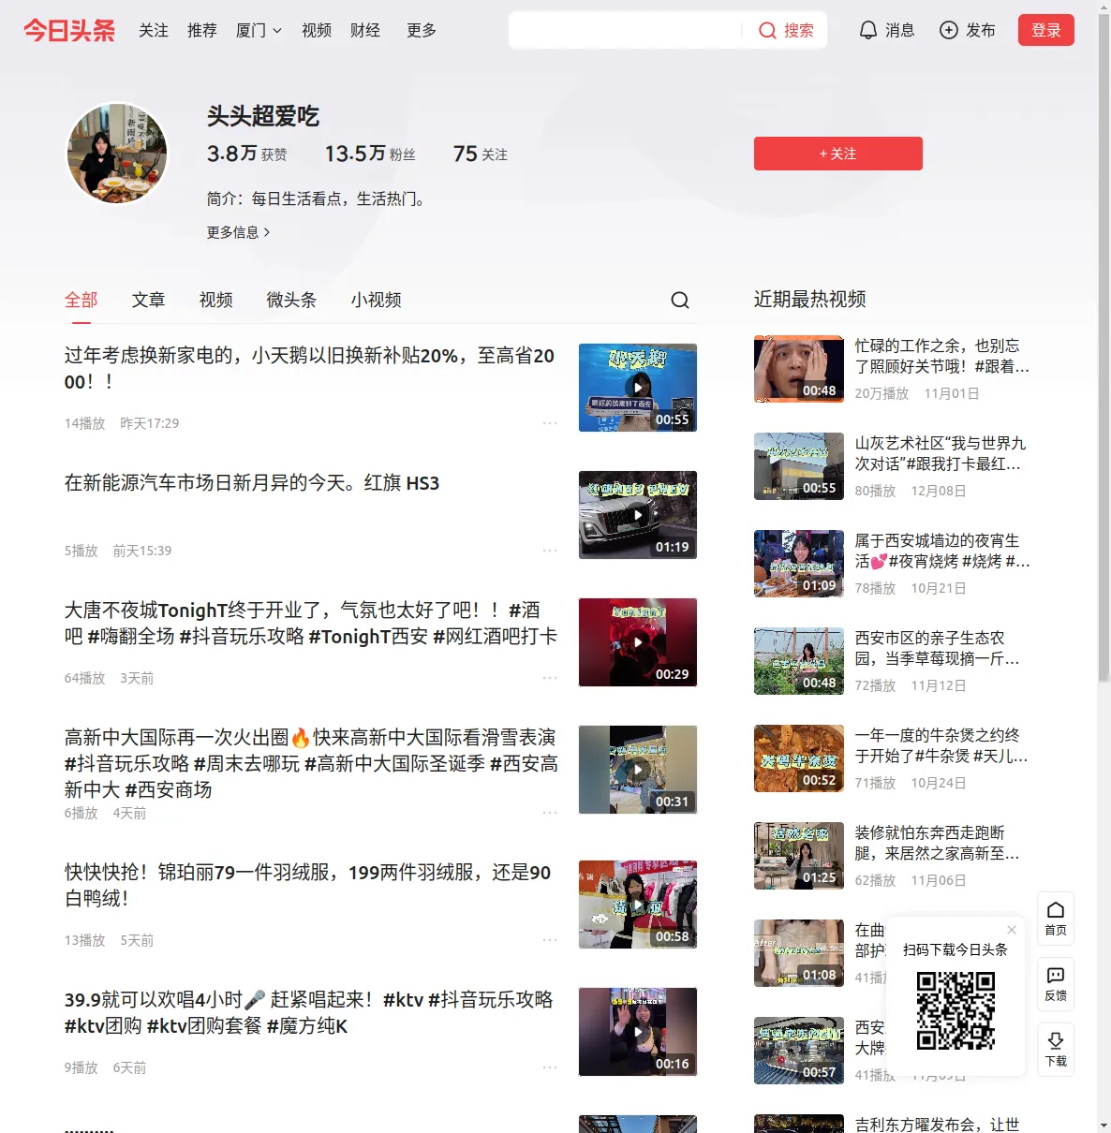Play the 红旗 HS3 video thumbnail

[638, 515]
